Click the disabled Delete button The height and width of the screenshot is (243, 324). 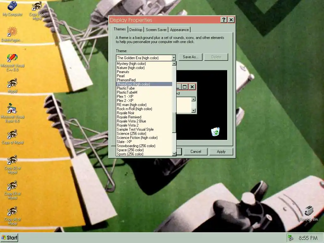[x=216, y=57]
